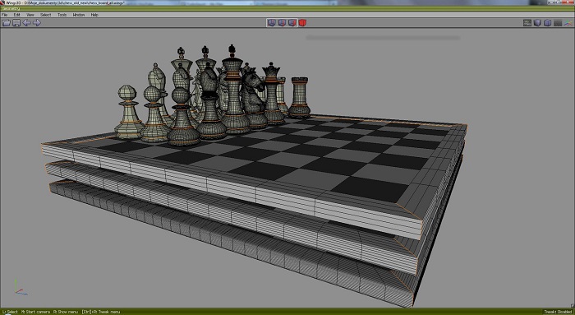
Task: Click the Open file folder icon
Action: [x=7, y=23]
